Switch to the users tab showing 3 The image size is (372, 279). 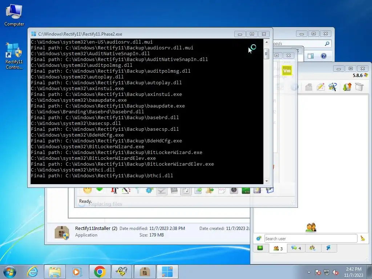(278, 248)
